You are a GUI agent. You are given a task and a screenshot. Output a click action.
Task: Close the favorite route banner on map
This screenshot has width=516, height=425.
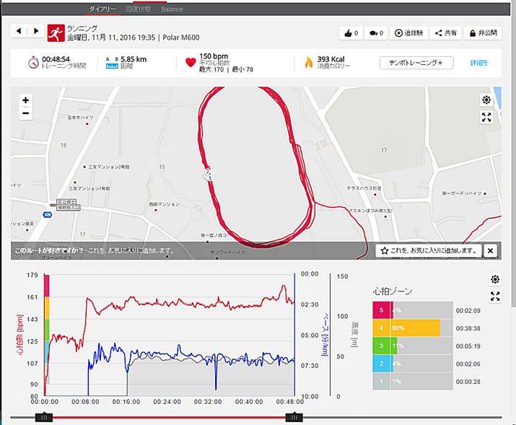tap(491, 250)
